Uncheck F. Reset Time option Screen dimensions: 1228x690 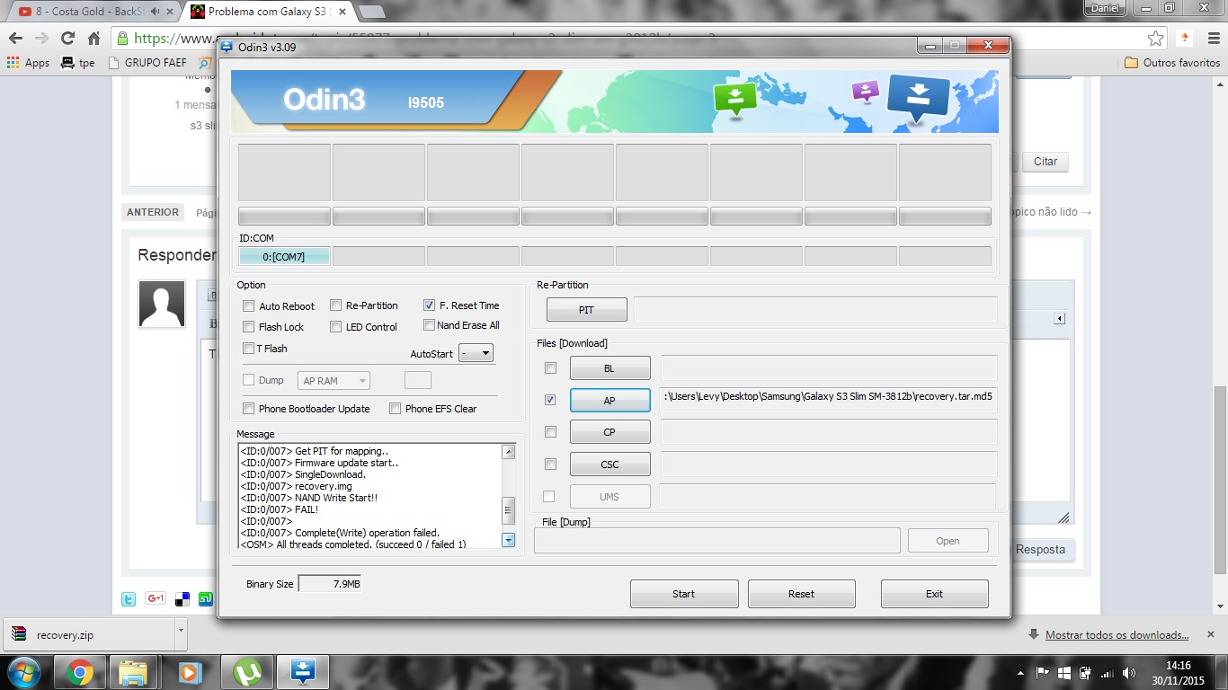pyautogui.click(x=430, y=305)
